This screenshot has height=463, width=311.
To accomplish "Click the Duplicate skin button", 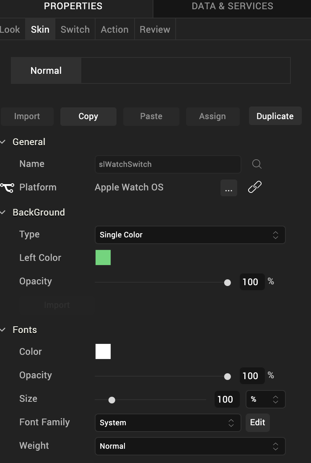I will [275, 116].
